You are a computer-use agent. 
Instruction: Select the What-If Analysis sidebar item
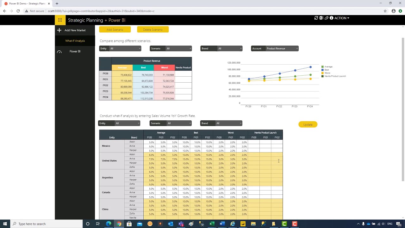click(x=75, y=41)
